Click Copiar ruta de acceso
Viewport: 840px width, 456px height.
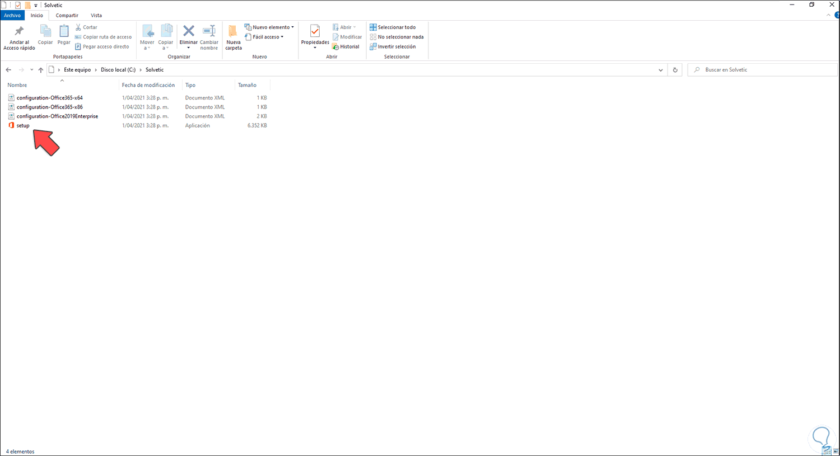coord(103,37)
